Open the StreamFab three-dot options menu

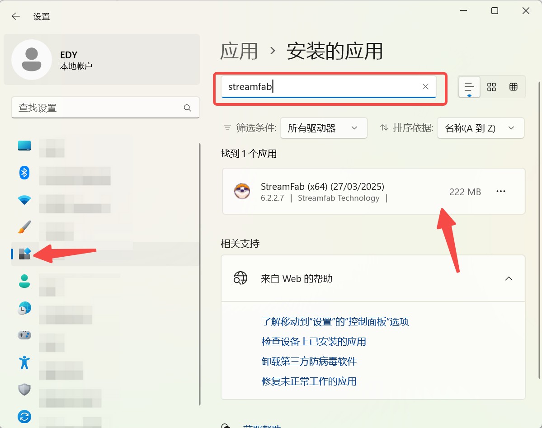pos(500,191)
